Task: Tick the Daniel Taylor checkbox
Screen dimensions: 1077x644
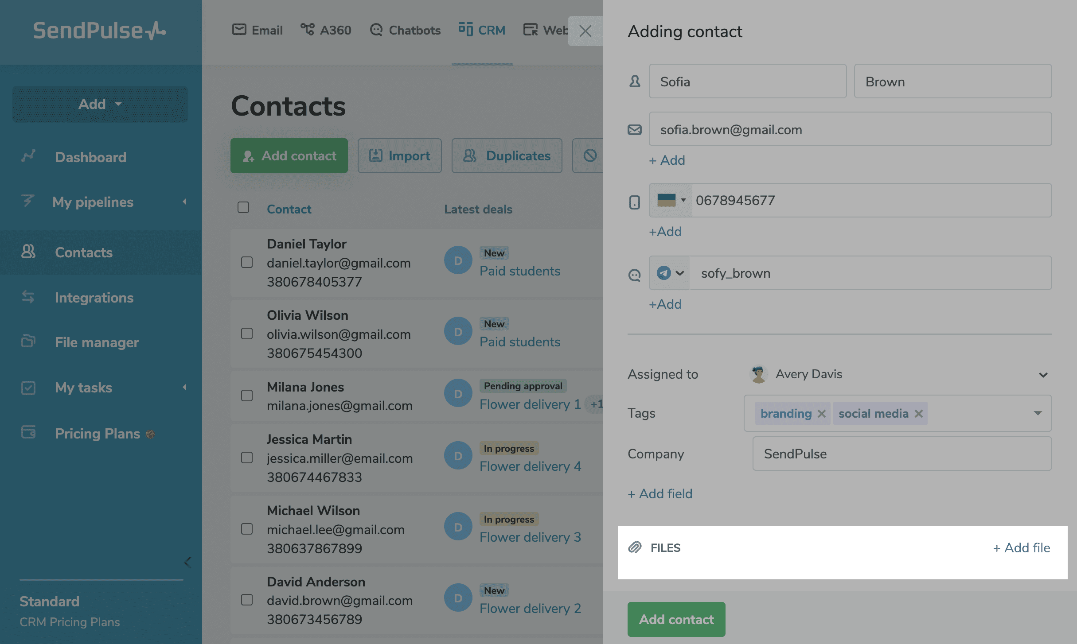Action: click(x=247, y=262)
